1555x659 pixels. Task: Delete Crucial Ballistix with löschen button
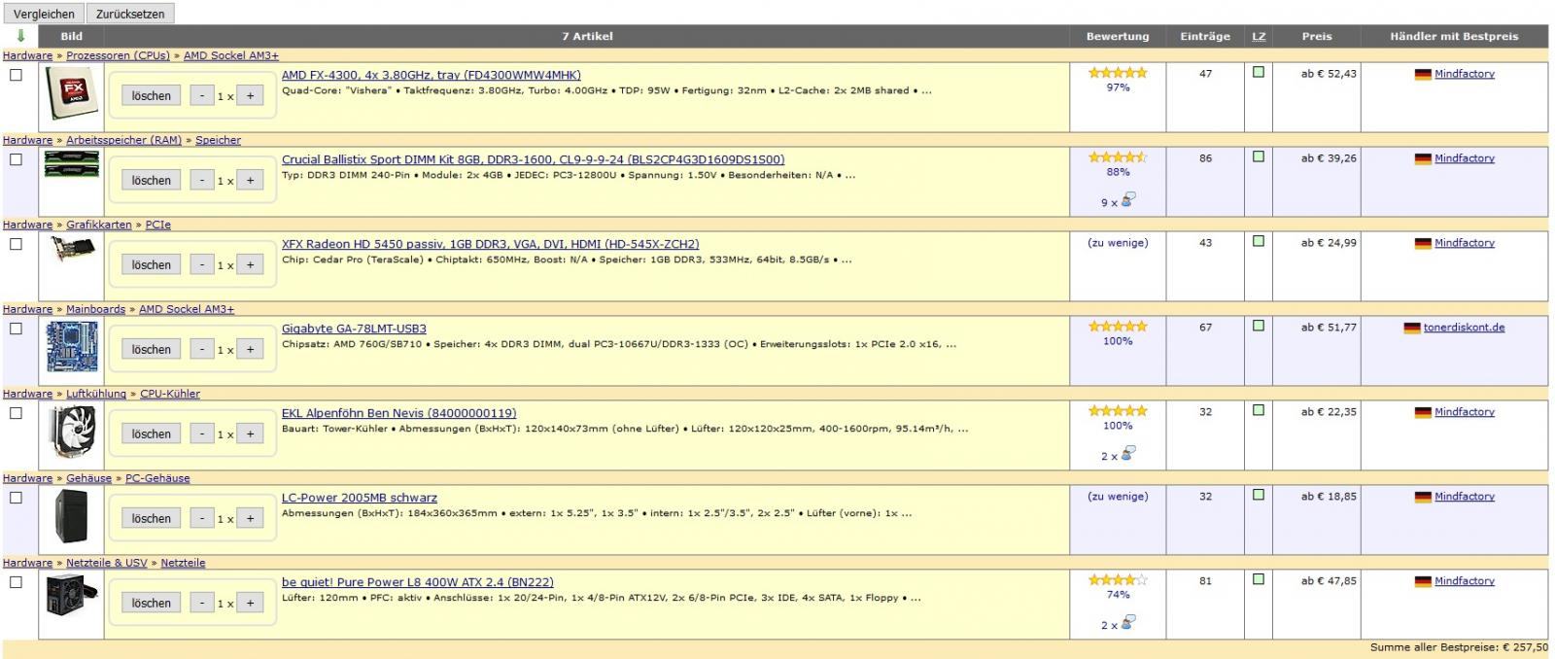pos(152,181)
